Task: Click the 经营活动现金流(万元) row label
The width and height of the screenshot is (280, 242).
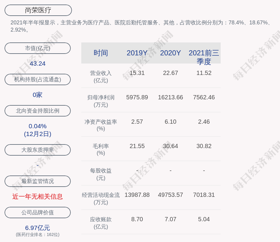Action: (x=101, y=199)
